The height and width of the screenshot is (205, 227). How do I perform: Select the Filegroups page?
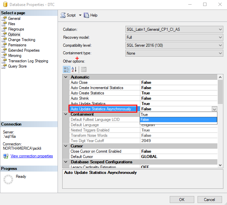(16, 29)
